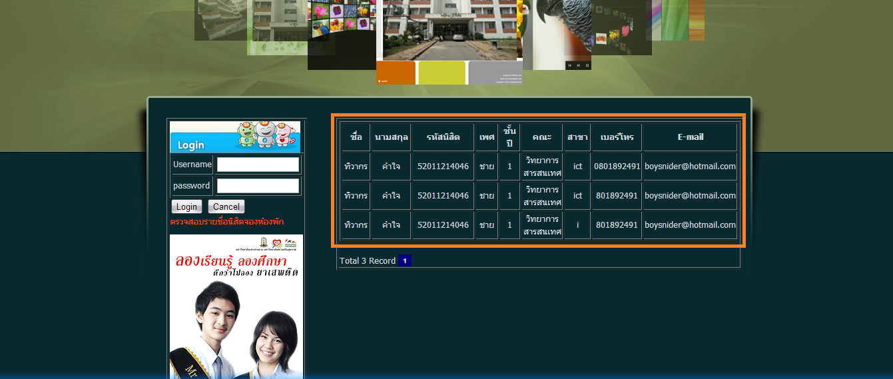The height and width of the screenshot is (379, 893).
Task: Click the E-mail column header
Action: (x=691, y=137)
